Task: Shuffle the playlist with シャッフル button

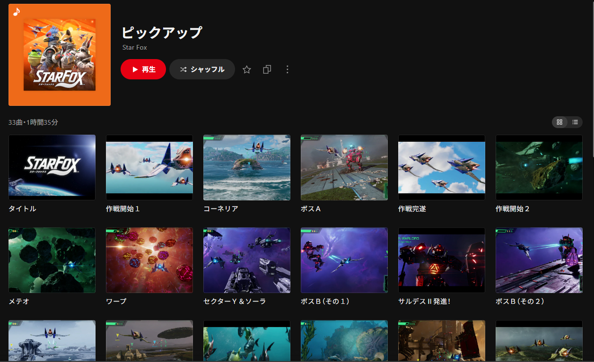Action: point(202,69)
